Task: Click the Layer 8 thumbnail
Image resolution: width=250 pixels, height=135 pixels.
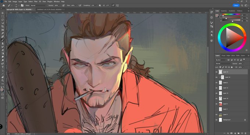Action: pyautogui.click(x=220, y=104)
